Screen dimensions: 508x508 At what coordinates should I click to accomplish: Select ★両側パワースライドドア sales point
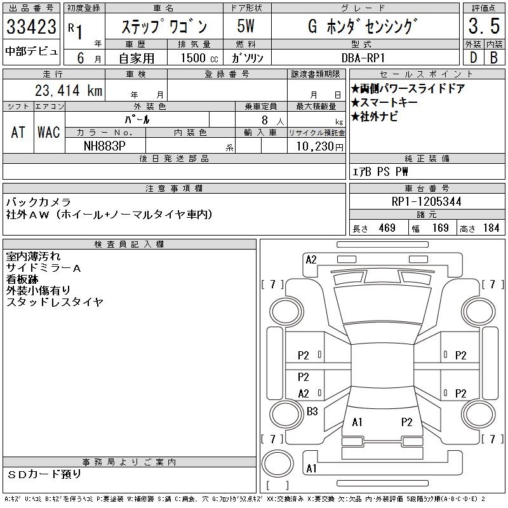click(408, 88)
